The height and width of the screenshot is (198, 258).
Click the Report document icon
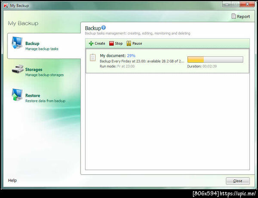point(233,16)
